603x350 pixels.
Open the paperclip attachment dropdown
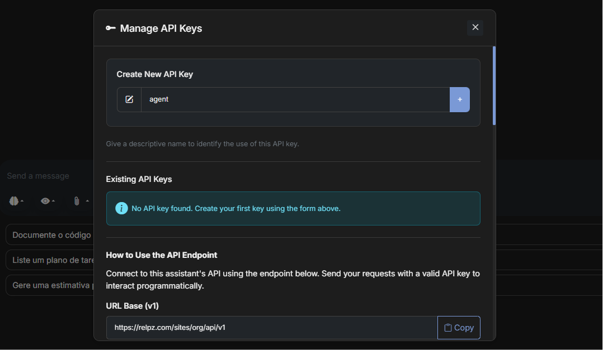tap(81, 201)
